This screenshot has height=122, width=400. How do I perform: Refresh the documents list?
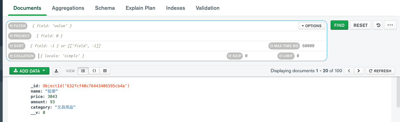click(380, 71)
